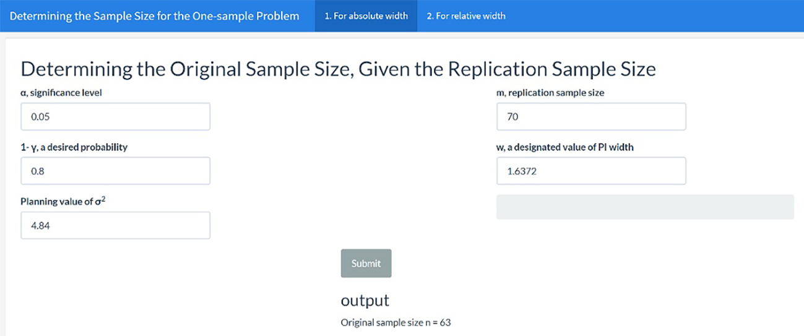Click the planning variance field showing 4.84
The width and height of the screenshot is (804, 336).
(115, 225)
